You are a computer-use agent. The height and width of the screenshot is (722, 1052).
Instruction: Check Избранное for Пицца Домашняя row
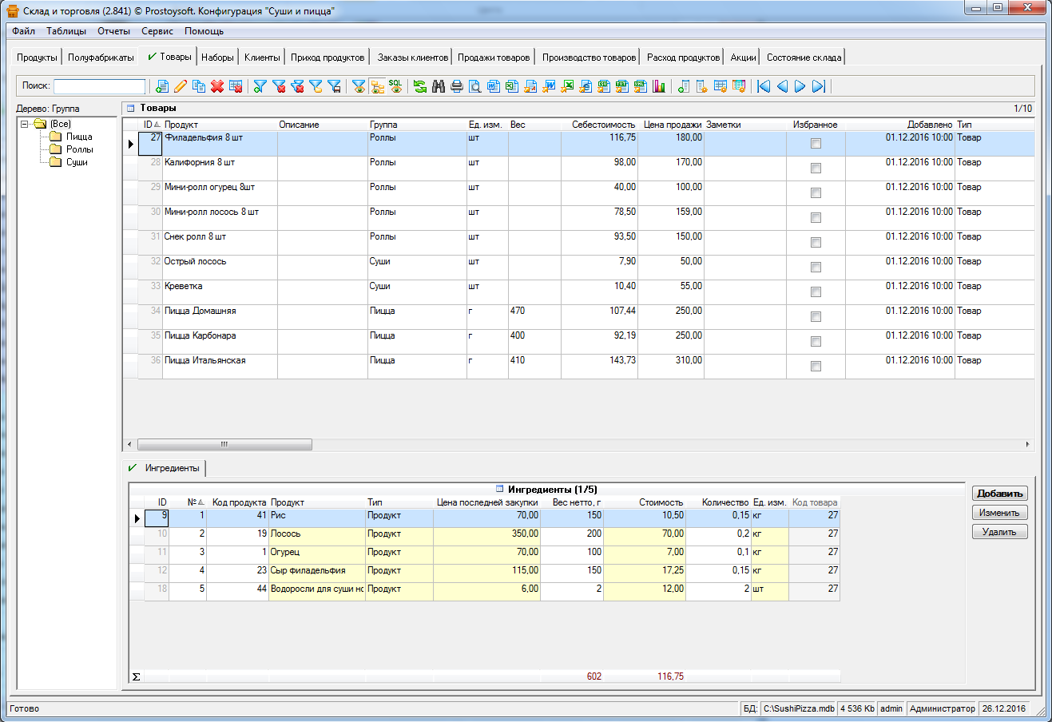[x=816, y=317]
